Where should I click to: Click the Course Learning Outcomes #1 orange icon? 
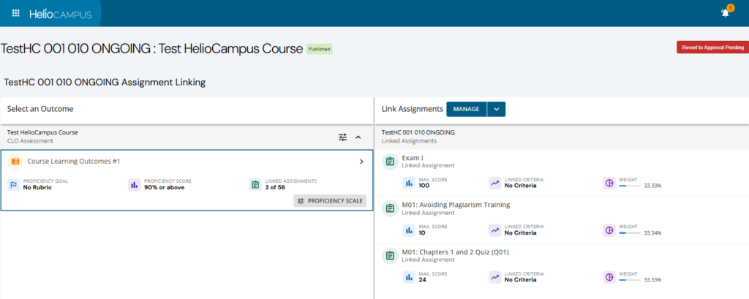[x=15, y=162]
